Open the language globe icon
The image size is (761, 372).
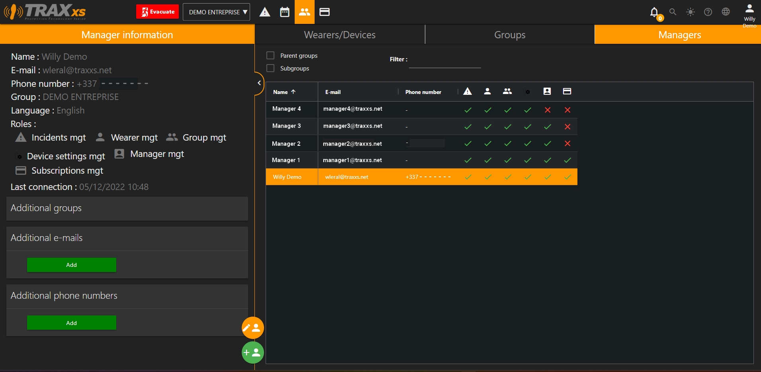coord(726,12)
